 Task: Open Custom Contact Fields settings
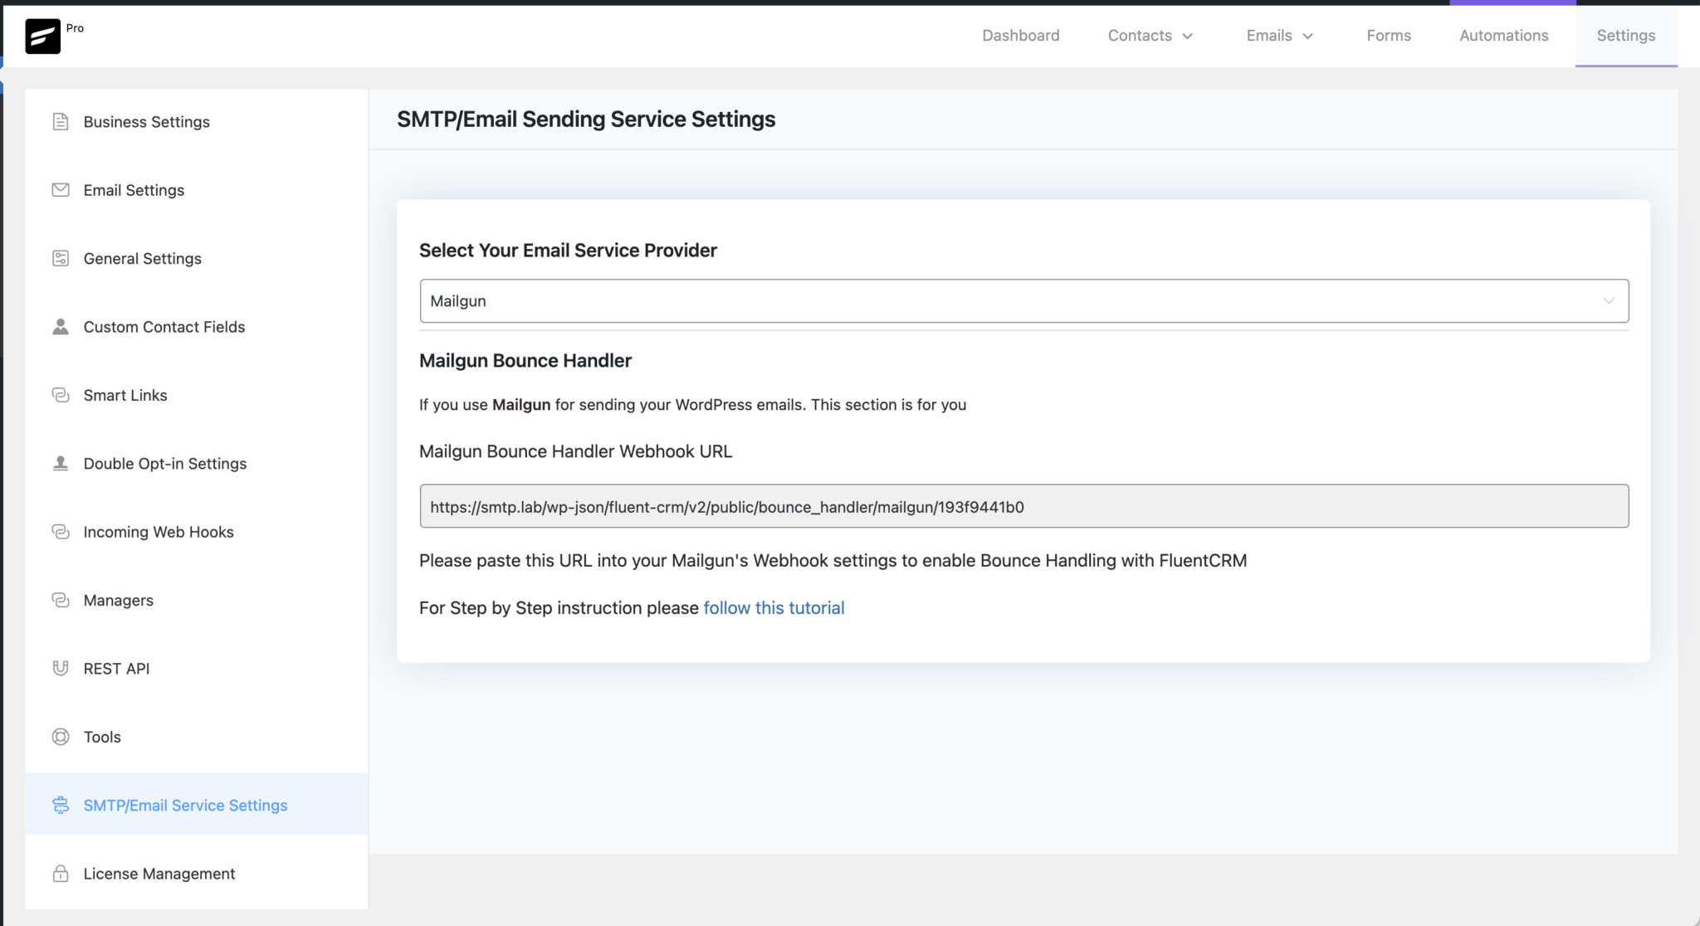pos(197,327)
